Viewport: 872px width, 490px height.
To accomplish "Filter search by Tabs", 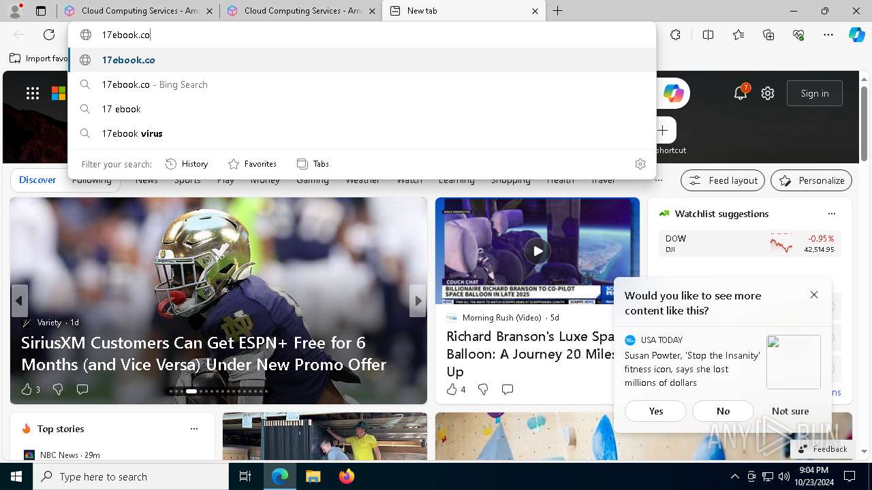I will [313, 164].
